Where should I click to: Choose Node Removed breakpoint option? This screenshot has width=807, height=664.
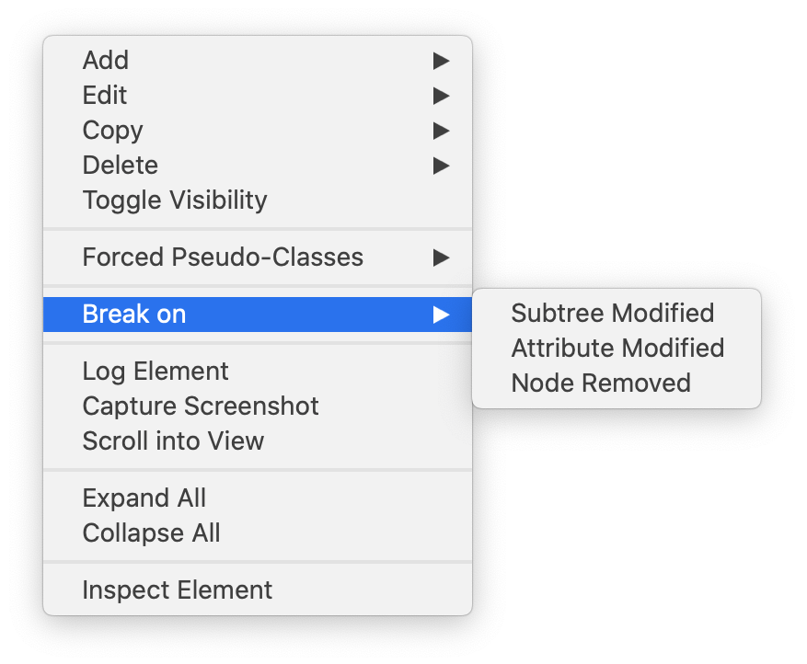(x=601, y=384)
